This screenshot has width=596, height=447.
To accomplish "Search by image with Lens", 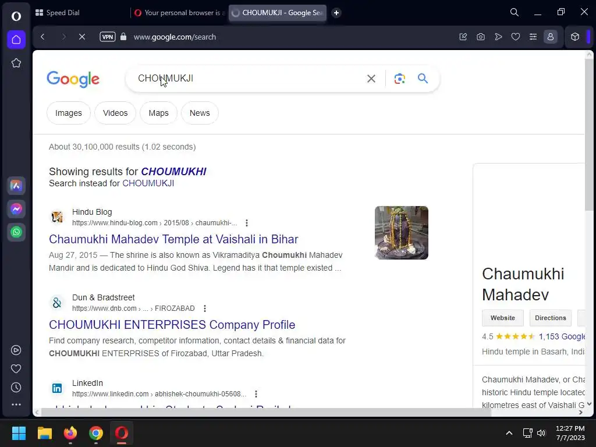I will tap(399, 79).
